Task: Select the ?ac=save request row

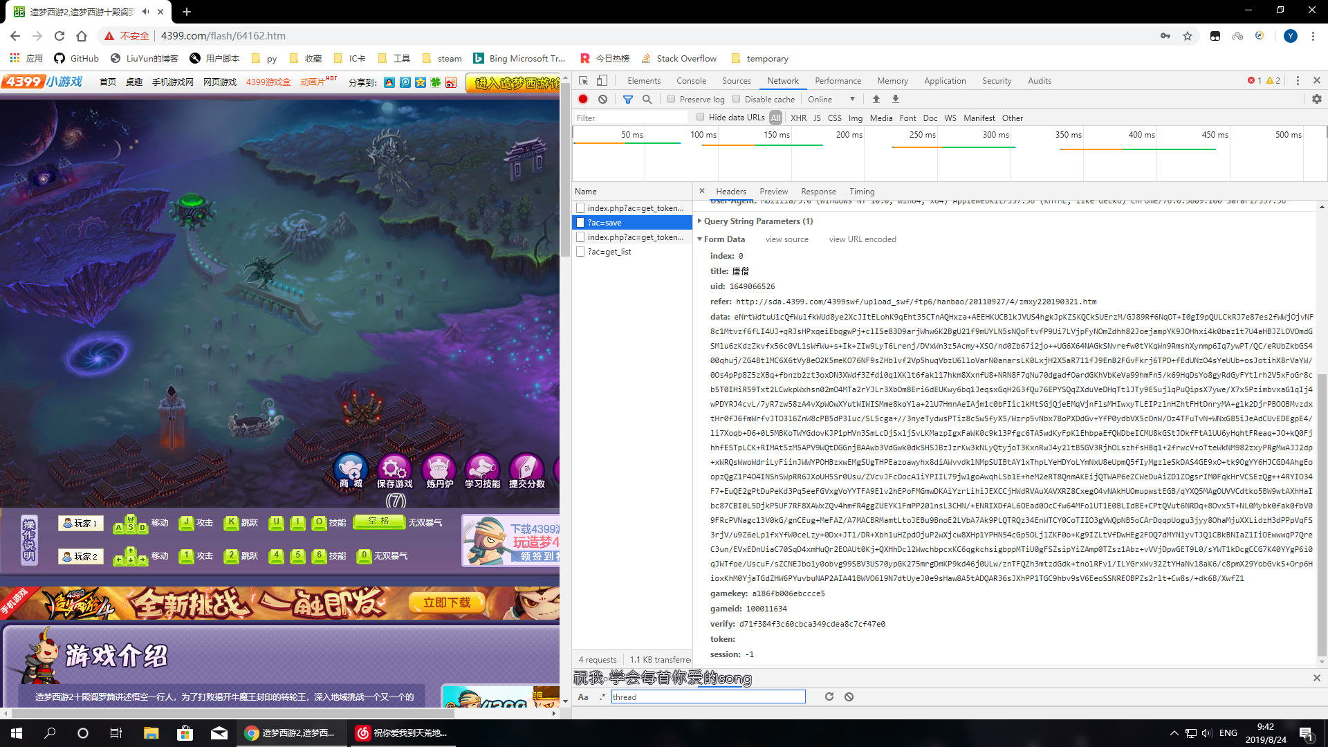Action: pyautogui.click(x=632, y=222)
